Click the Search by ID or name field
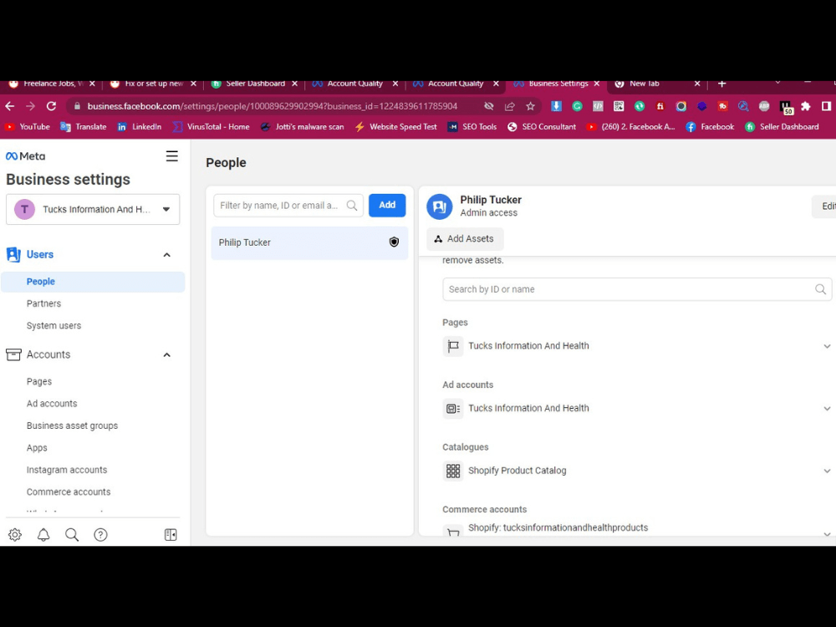Image resolution: width=836 pixels, height=627 pixels. (x=637, y=289)
